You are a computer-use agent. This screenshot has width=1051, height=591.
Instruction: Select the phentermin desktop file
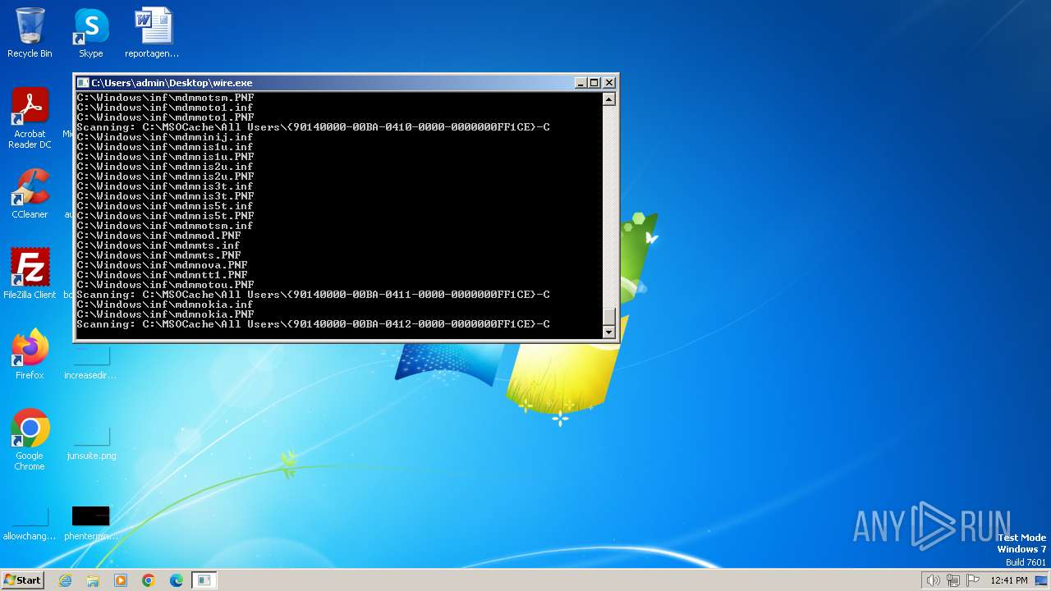coord(90,523)
